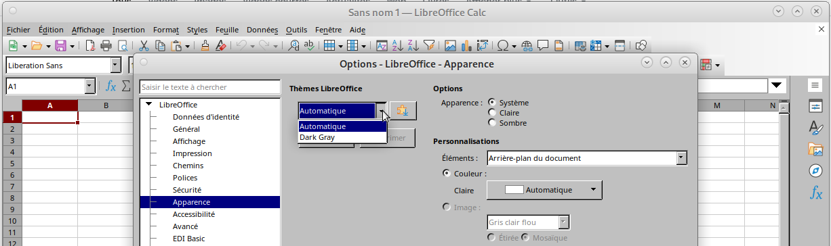Open the Save icon dropdown arrow
Image resolution: width=831 pixels, height=246 pixels.
click(x=72, y=46)
